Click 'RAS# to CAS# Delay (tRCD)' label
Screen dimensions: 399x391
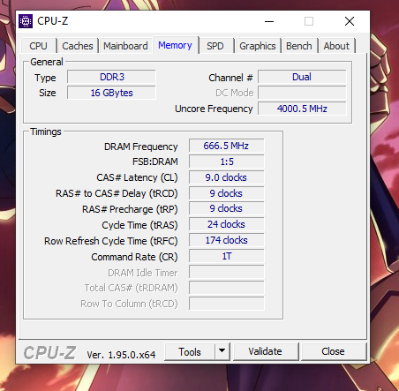(117, 193)
